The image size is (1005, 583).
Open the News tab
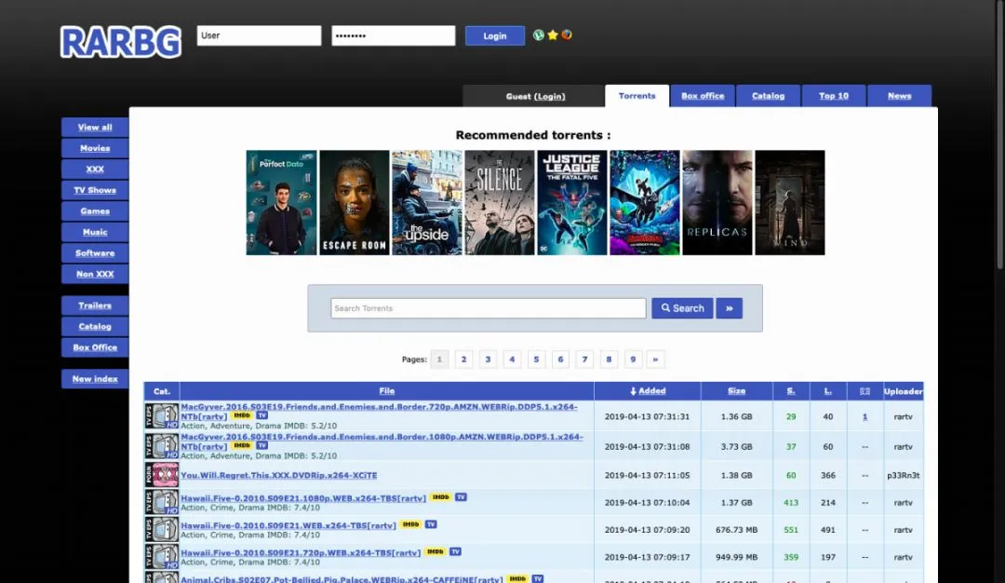click(x=899, y=96)
